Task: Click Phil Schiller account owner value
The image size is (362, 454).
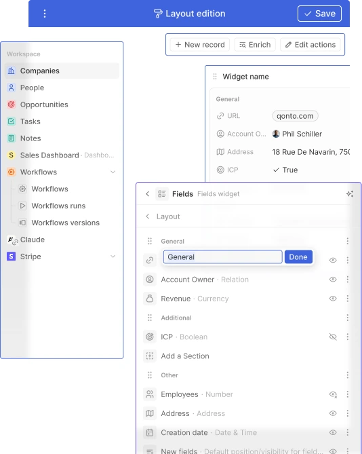Action: pos(297,134)
